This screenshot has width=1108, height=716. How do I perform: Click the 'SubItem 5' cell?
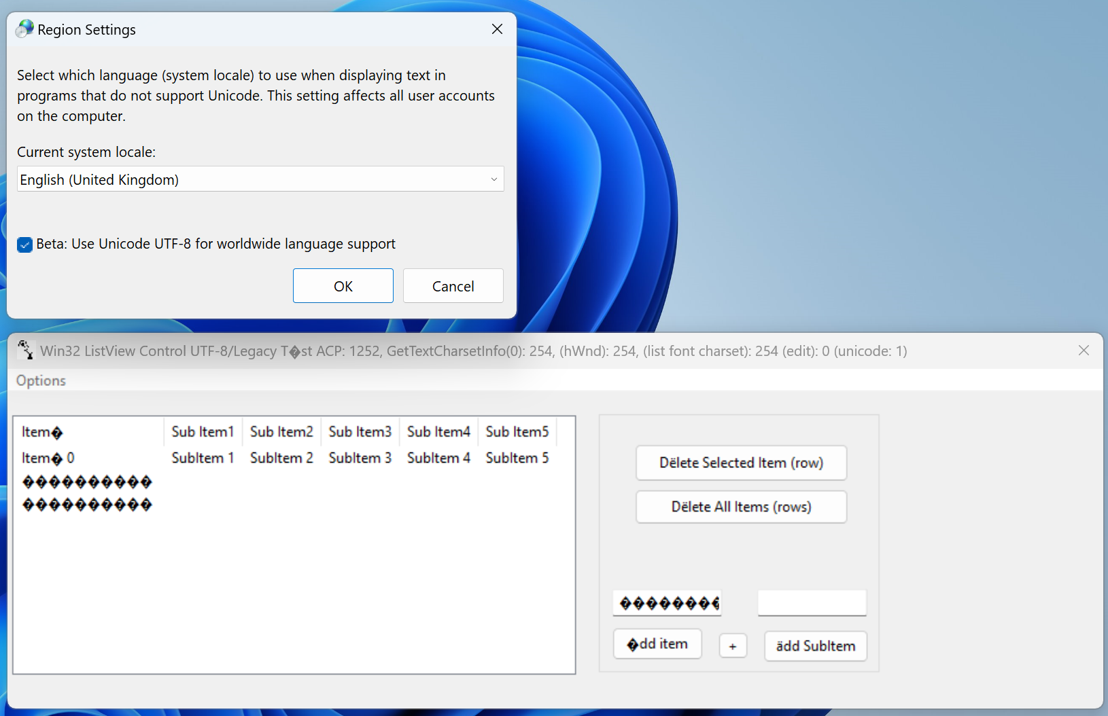[x=517, y=458]
